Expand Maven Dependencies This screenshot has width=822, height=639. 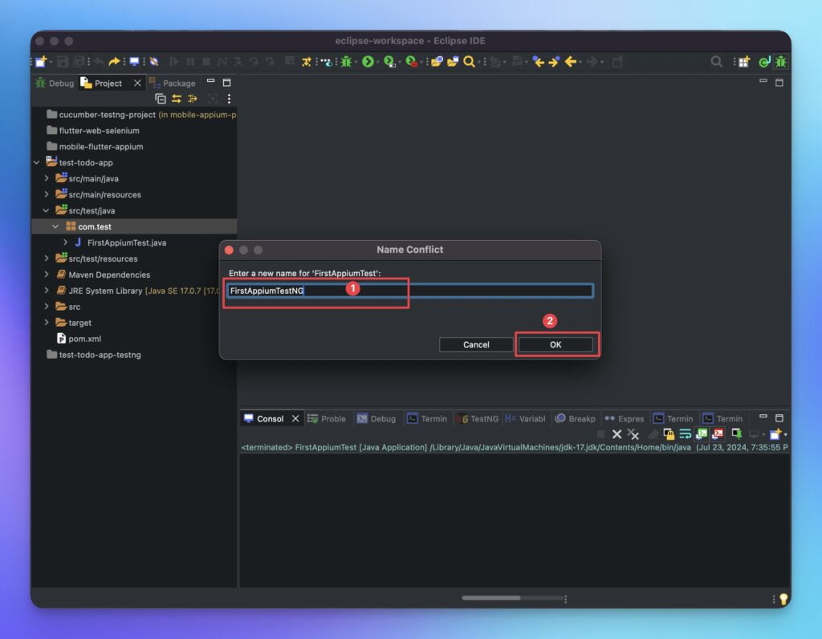pos(47,275)
